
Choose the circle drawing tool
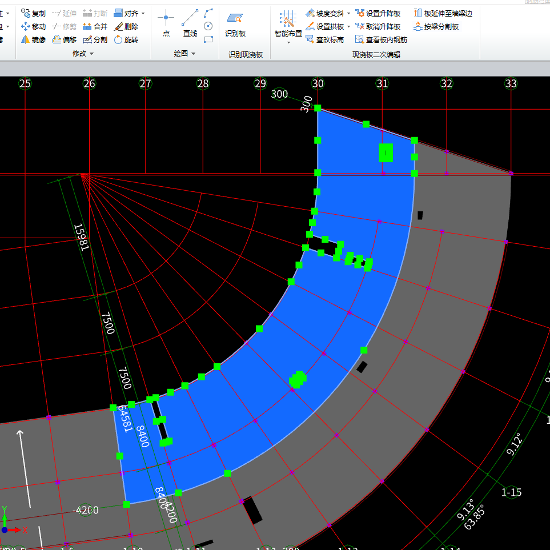[x=208, y=26]
